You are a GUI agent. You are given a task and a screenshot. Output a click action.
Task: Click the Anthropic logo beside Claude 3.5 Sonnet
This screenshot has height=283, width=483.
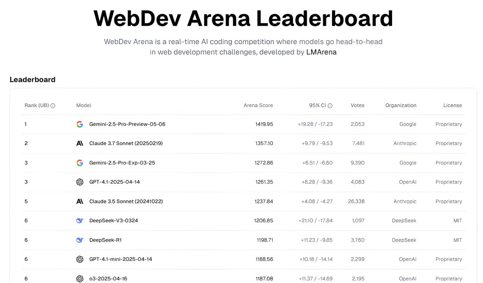click(80, 201)
